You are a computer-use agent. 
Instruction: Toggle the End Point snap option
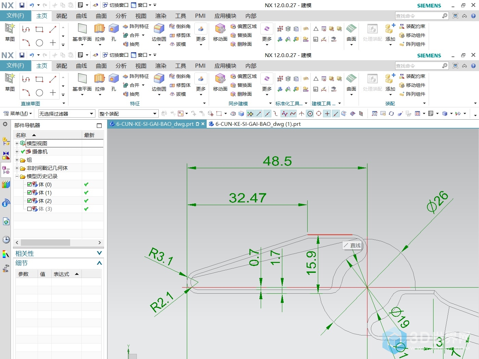259,114
